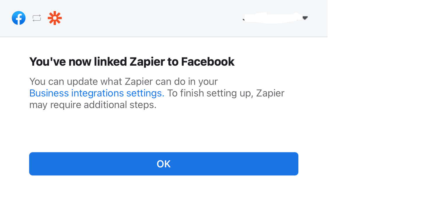Click the 'OK' label text

[163, 164]
